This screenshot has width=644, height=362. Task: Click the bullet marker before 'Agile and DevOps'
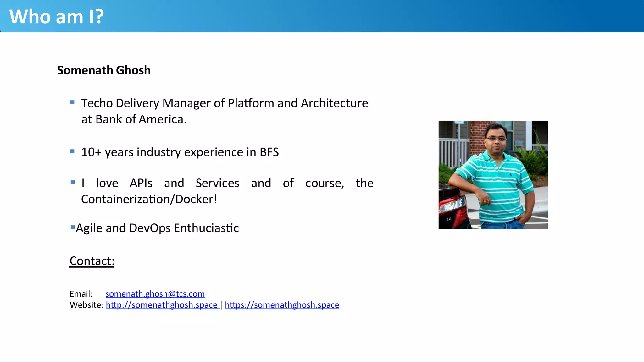73,227
